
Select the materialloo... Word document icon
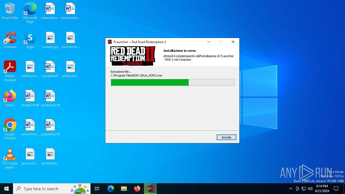[50, 11]
